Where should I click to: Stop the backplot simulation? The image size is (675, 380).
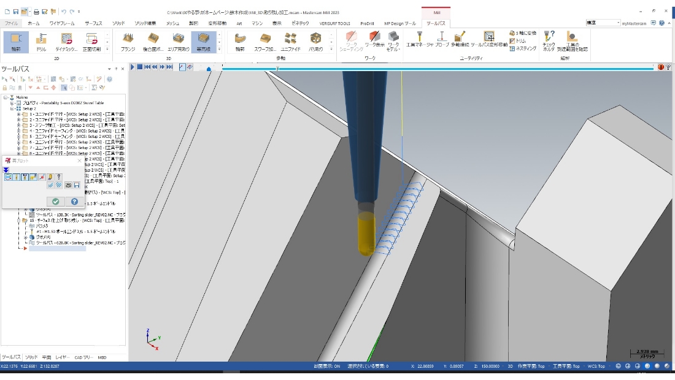pos(140,67)
